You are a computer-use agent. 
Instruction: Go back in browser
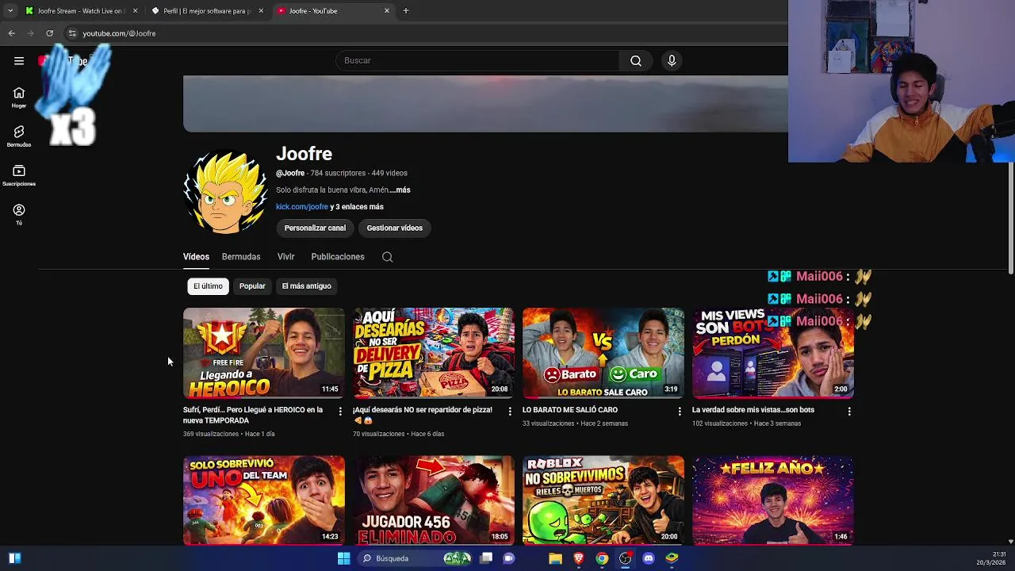pyautogui.click(x=12, y=33)
